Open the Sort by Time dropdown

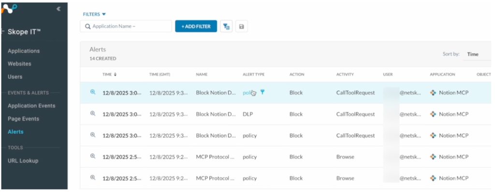pos(477,54)
